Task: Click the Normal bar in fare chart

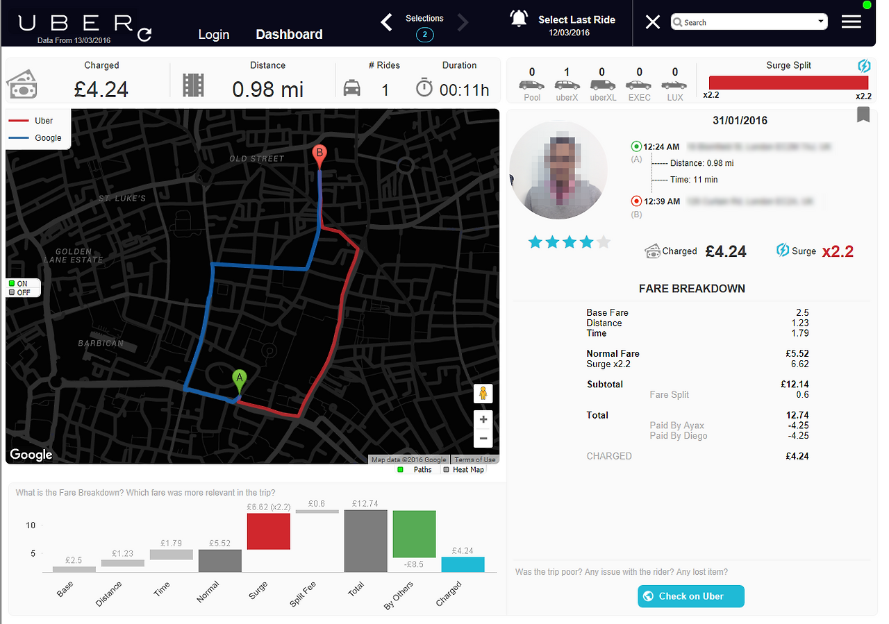Action: (x=220, y=561)
